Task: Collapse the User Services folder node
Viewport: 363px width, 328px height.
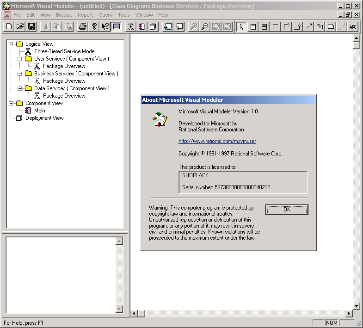Action: pyautogui.click(x=20, y=59)
